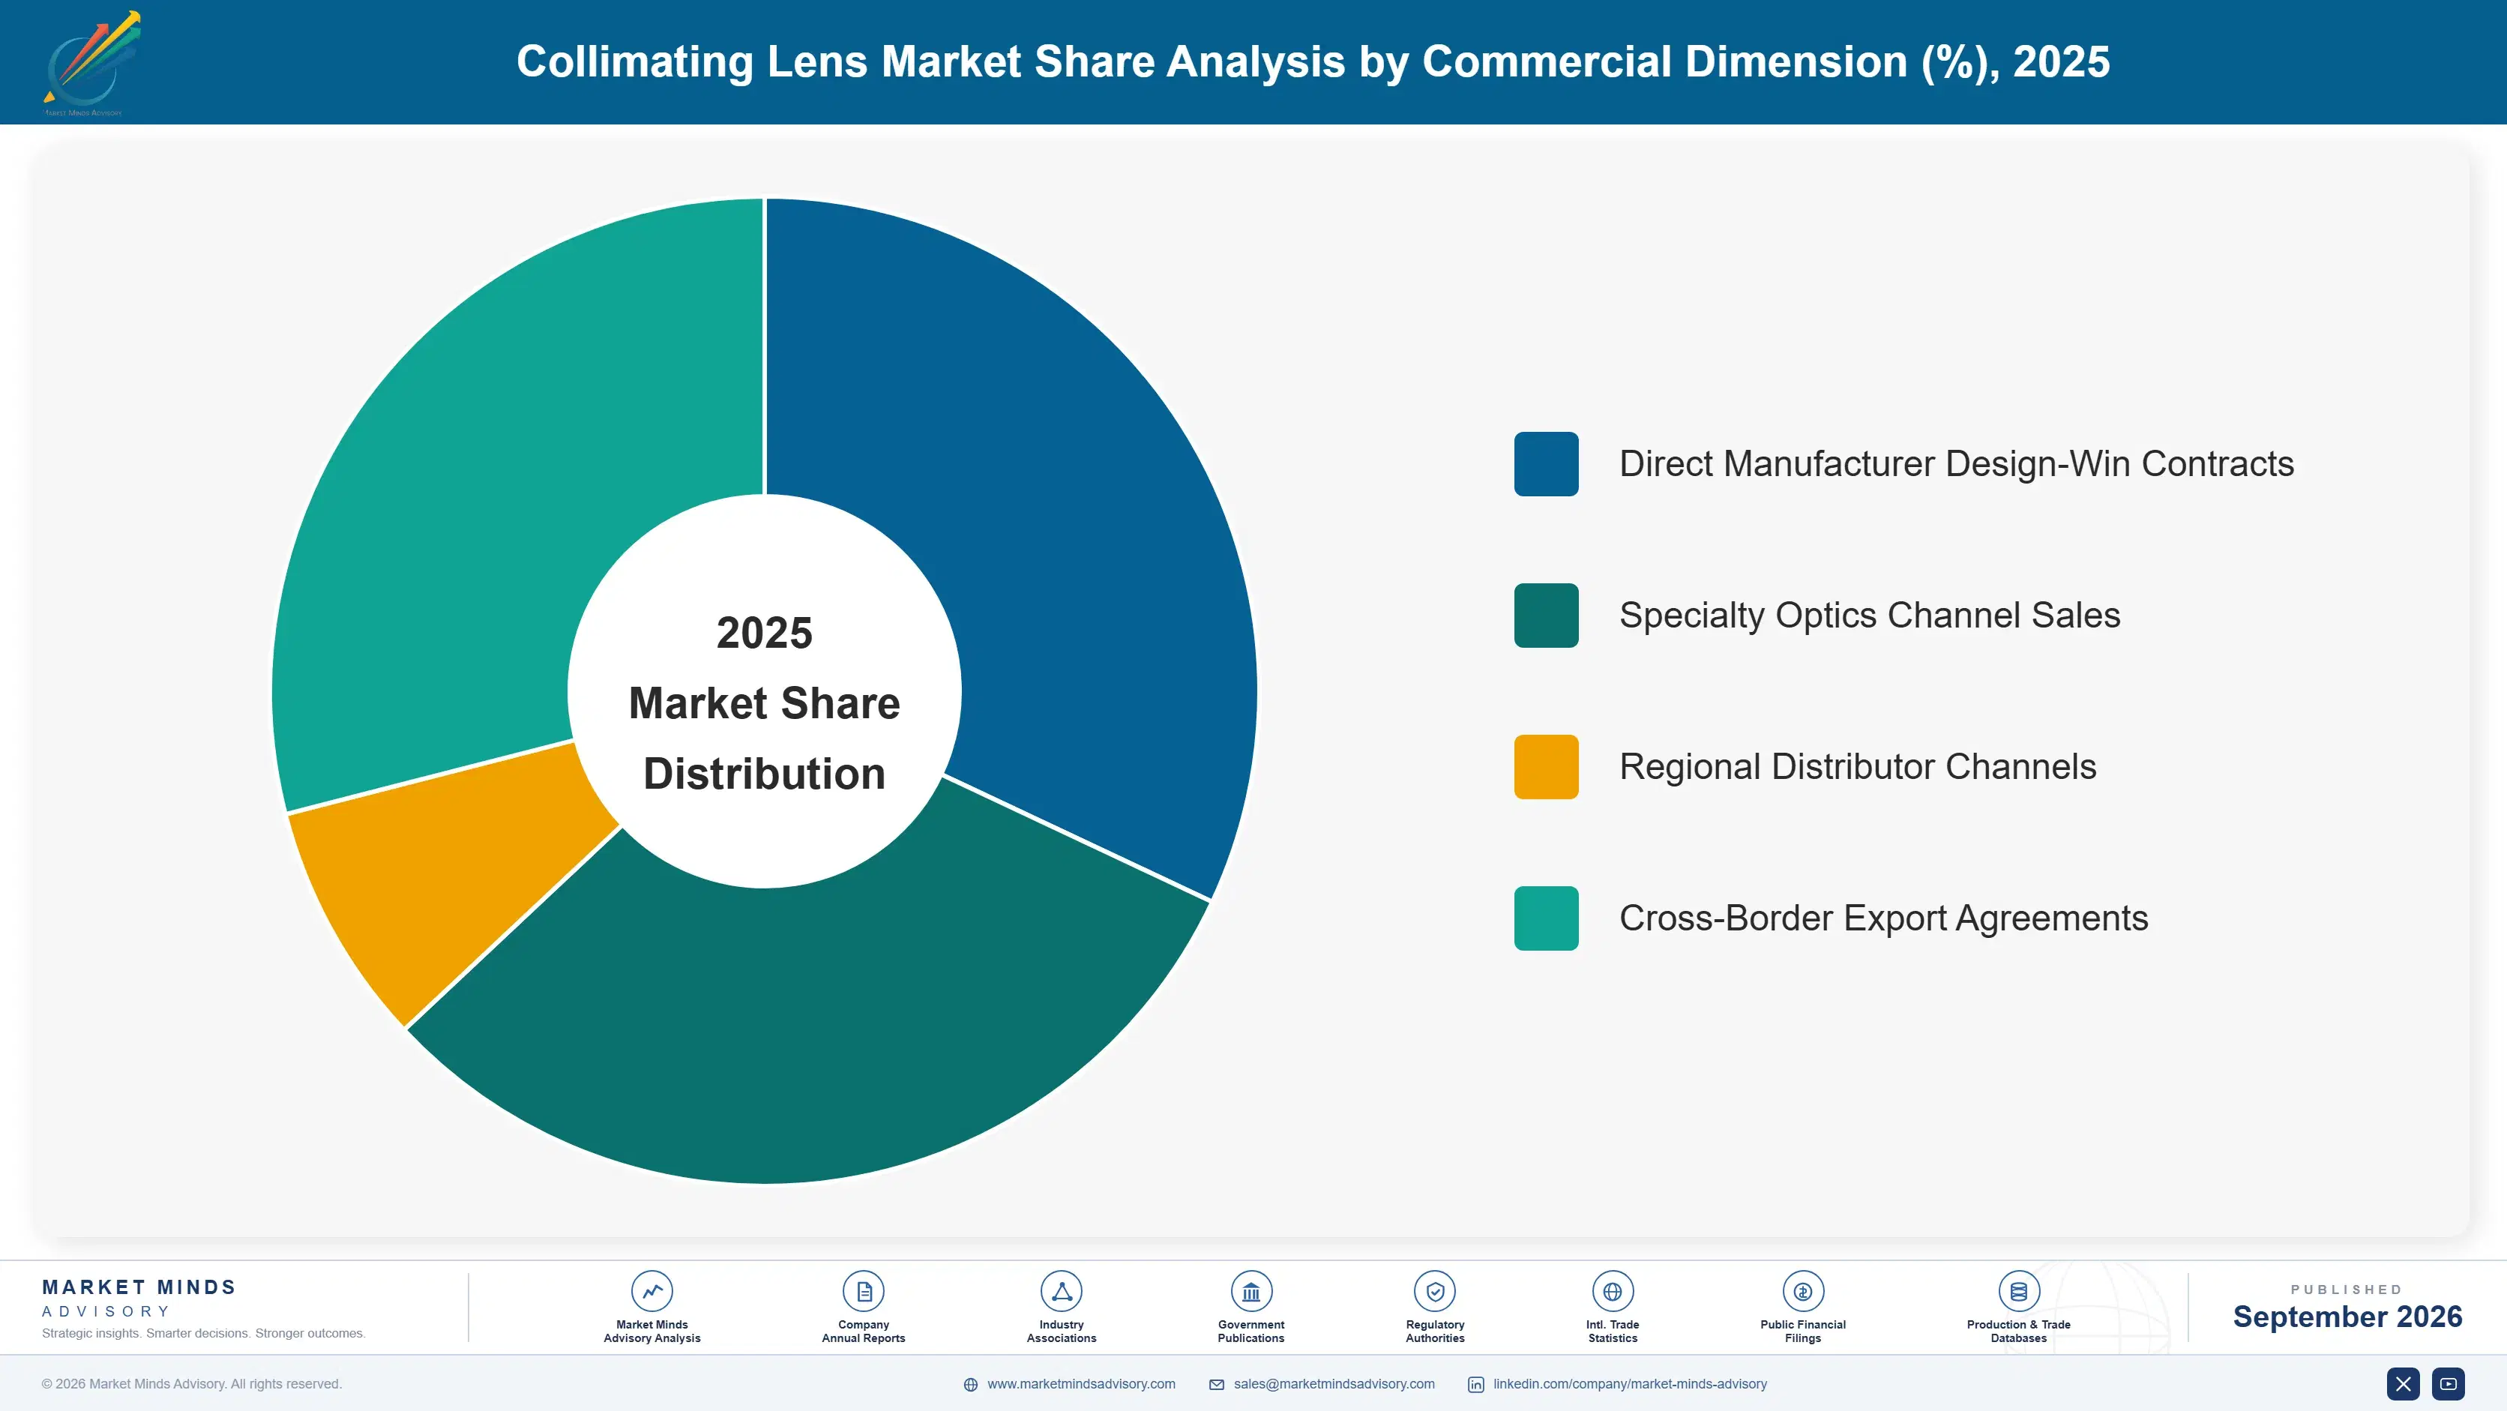The height and width of the screenshot is (1411, 2507).
Task: Click the Specialty Optics Channel Sales legend label
Action: [x=1870, y=615]
